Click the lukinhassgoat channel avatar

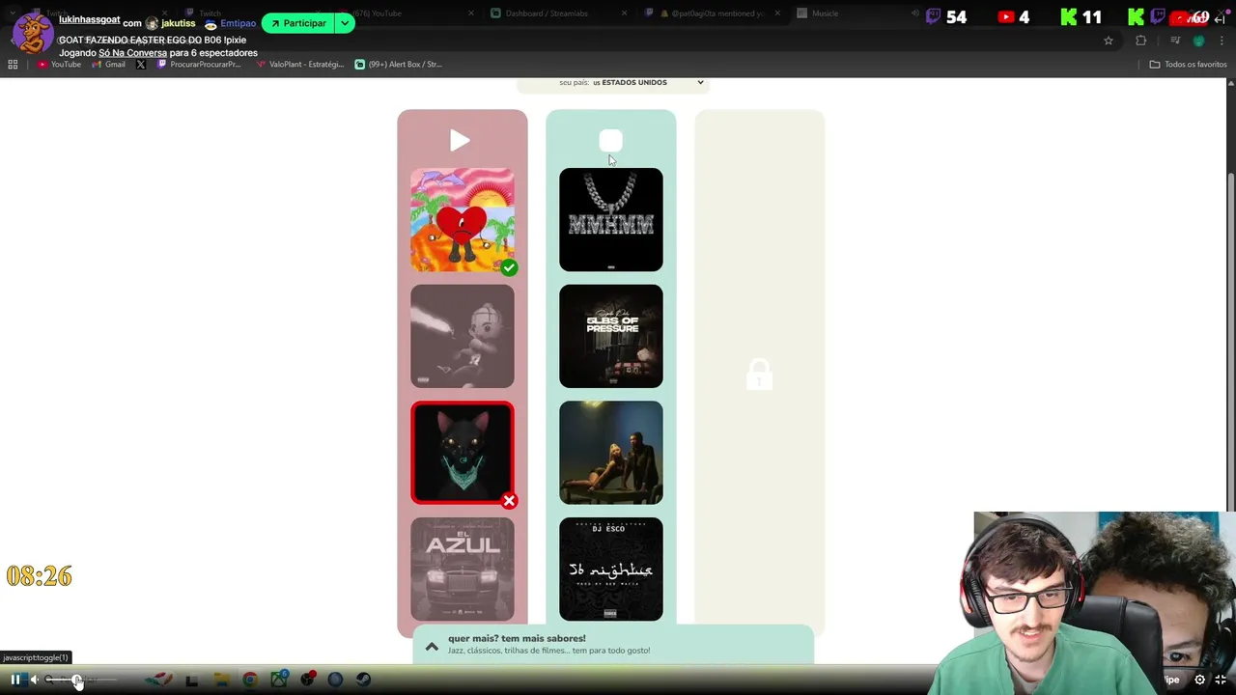(31, 33)
